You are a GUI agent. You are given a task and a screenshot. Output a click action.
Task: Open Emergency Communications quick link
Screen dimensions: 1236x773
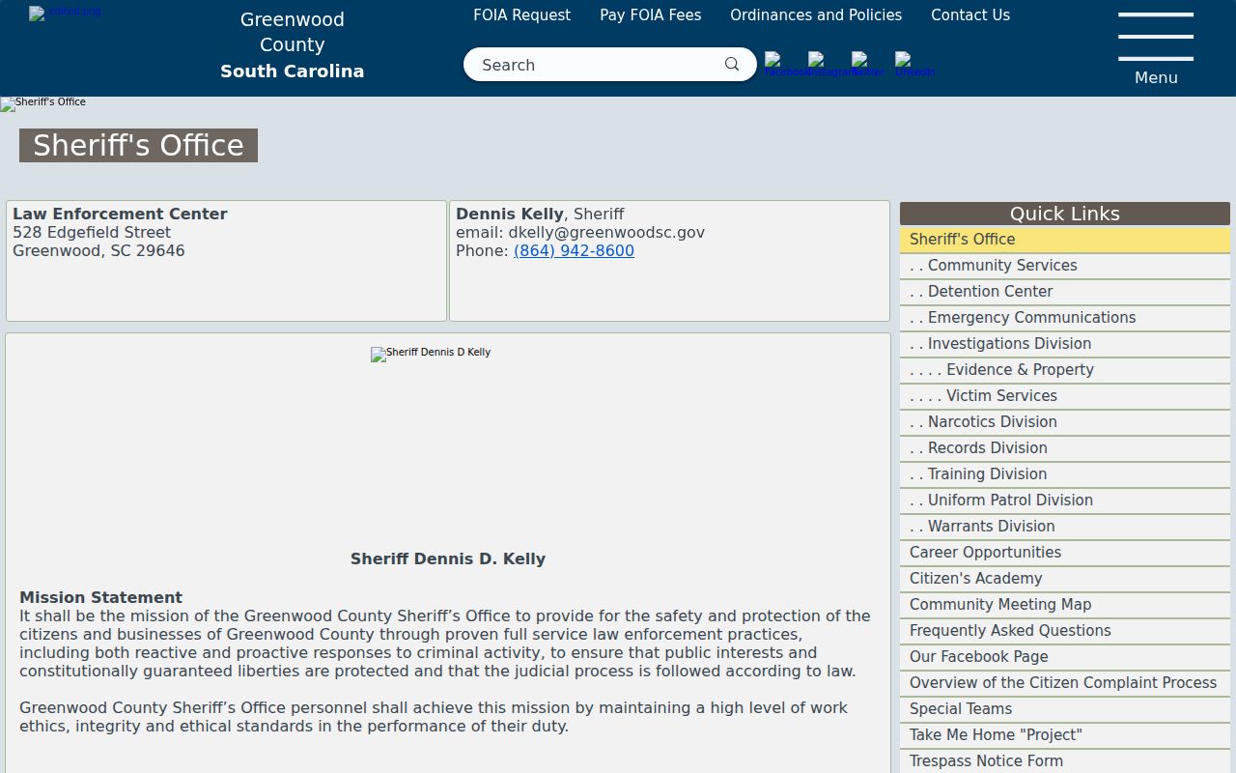pos(1065,318)
